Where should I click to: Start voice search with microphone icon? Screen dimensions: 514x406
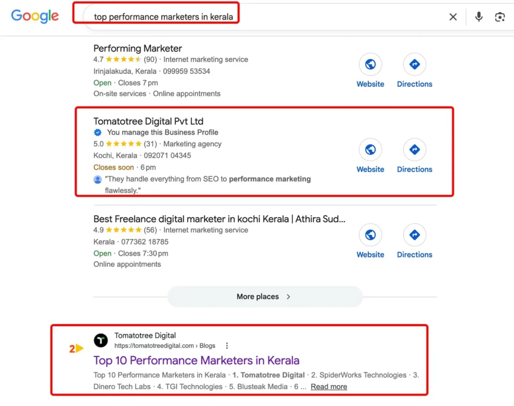pyautogui.click(x=478, y=17)
